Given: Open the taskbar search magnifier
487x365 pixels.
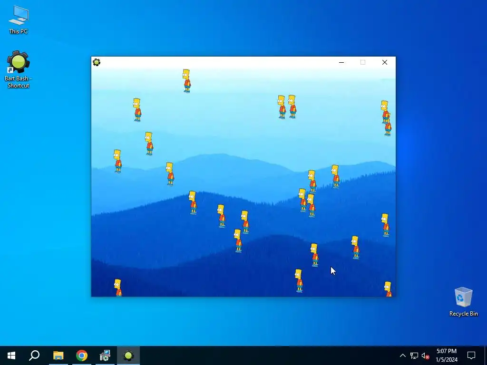Looking at the screenshot, I should [34, 355].
